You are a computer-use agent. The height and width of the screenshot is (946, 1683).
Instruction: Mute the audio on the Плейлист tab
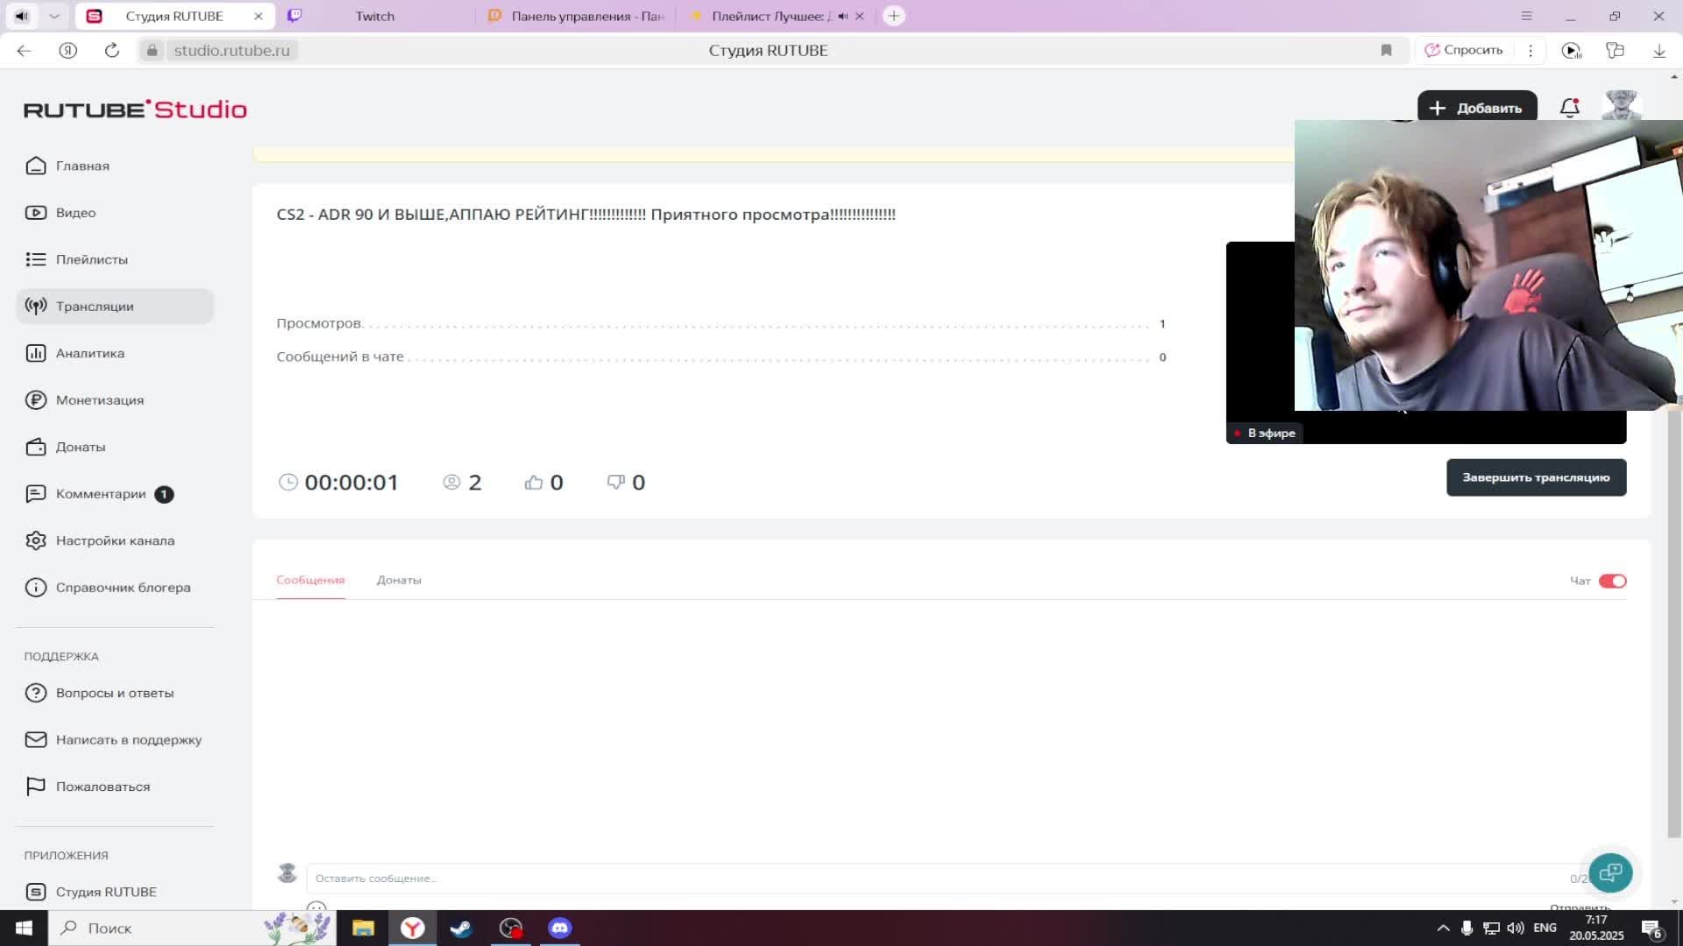tap(842, 16)
